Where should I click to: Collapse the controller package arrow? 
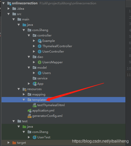point(29,35)
